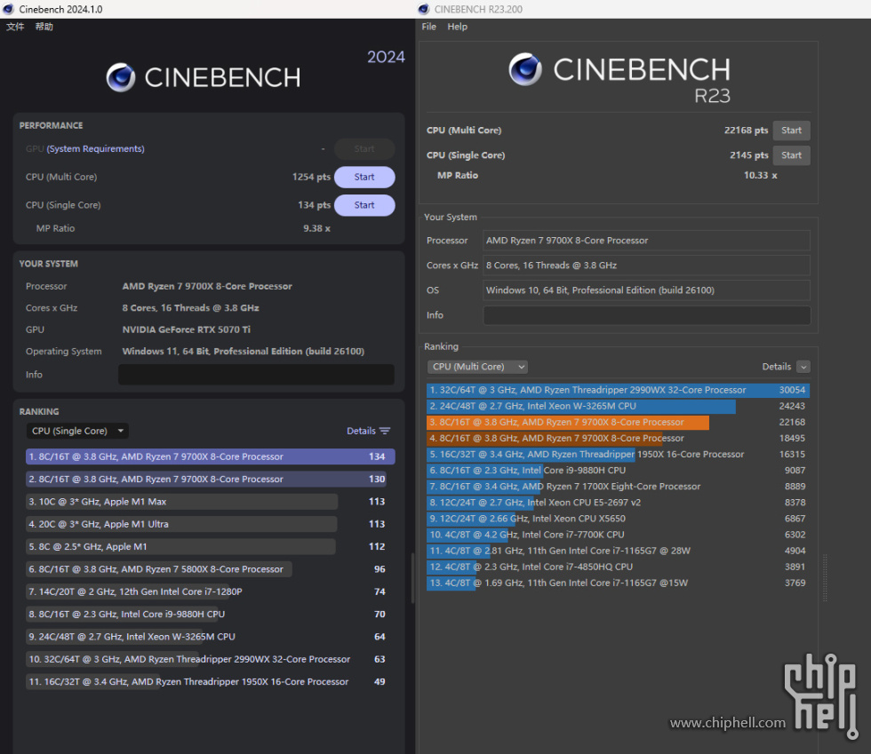Viewport: 871px width, 754px height.
Task: Select the Xeon W-3265M row scoring 64
Action: coord(211,637)
